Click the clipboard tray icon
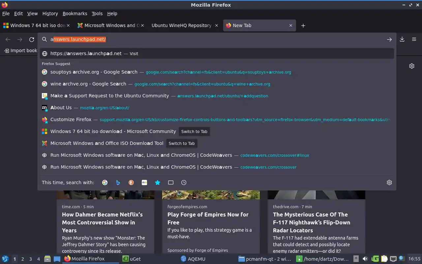Image resolution: width=422 pixels, height=264 pixels. point(384,259)
